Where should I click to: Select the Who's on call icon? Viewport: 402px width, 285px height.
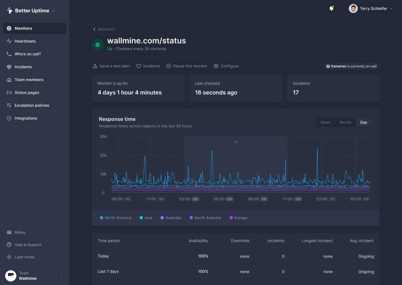pyautogui.click(x=9, y=54)
